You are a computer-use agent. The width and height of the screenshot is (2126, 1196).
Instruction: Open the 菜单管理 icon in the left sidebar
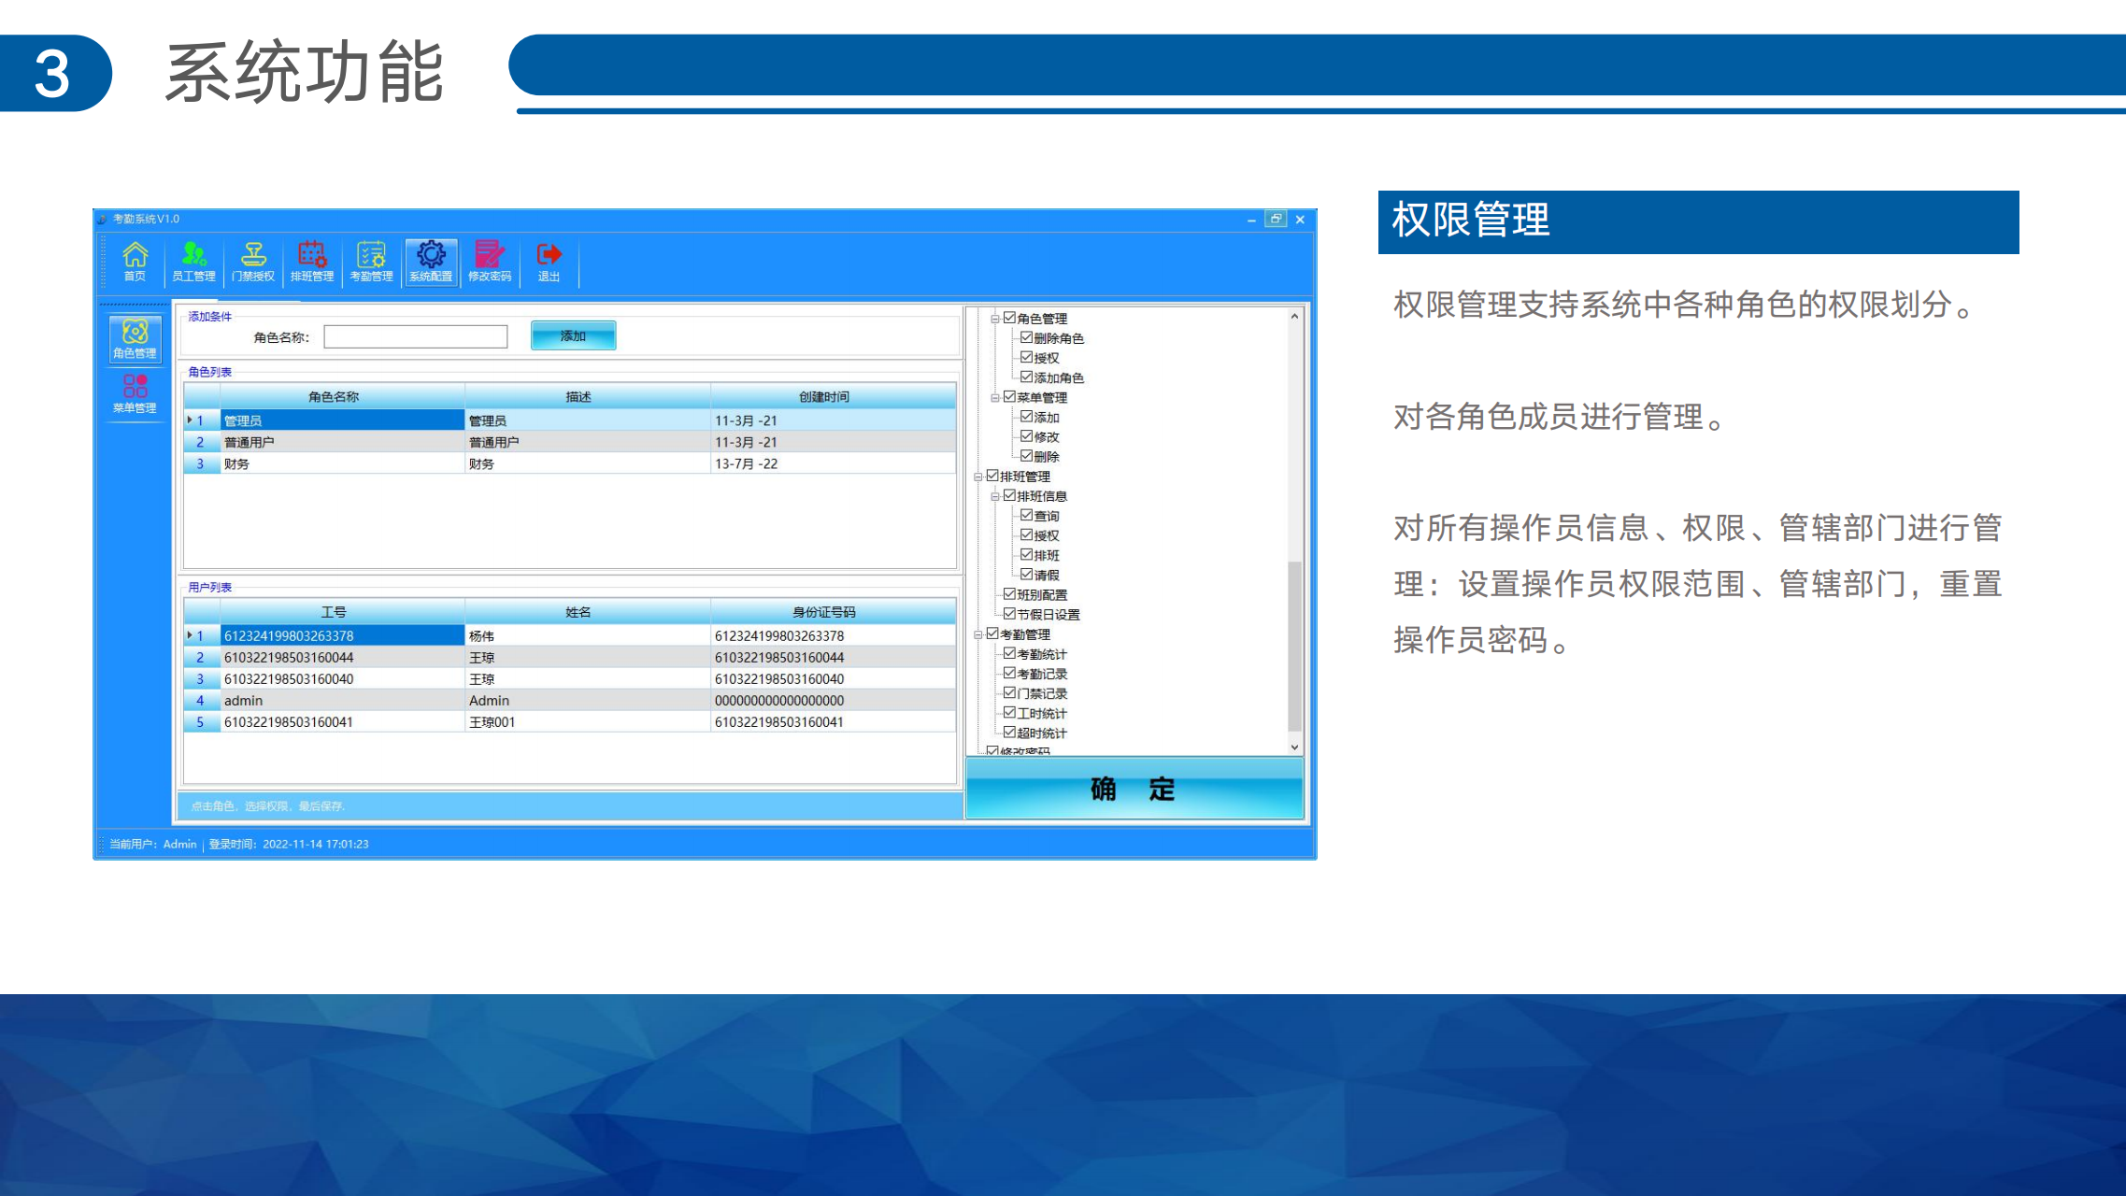point(135,394)
